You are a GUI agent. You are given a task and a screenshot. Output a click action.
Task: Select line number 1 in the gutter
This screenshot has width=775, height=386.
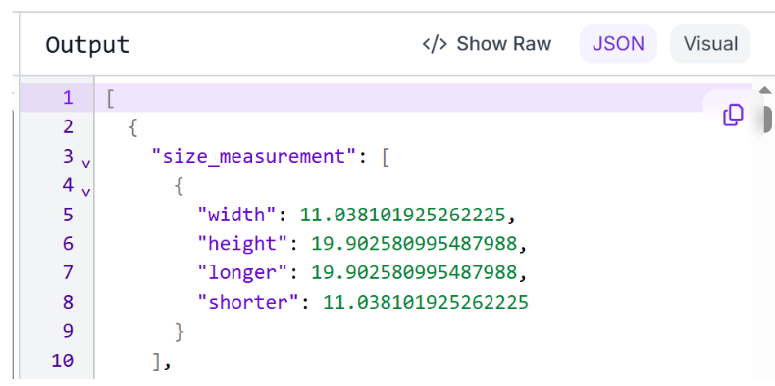(68, 98)
